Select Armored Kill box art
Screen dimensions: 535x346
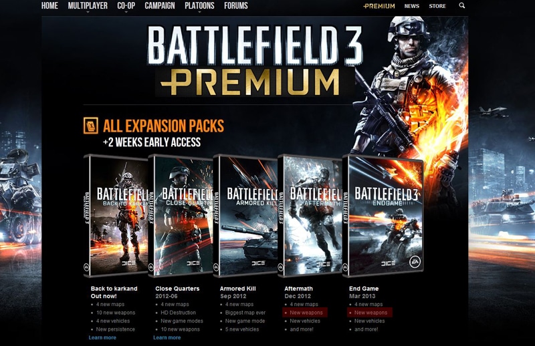pyautogui.click(x=245, y=216)
